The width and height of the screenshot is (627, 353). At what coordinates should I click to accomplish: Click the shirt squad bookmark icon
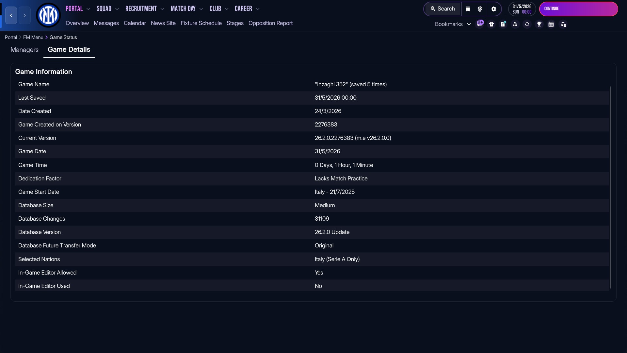tap(491, 24)
